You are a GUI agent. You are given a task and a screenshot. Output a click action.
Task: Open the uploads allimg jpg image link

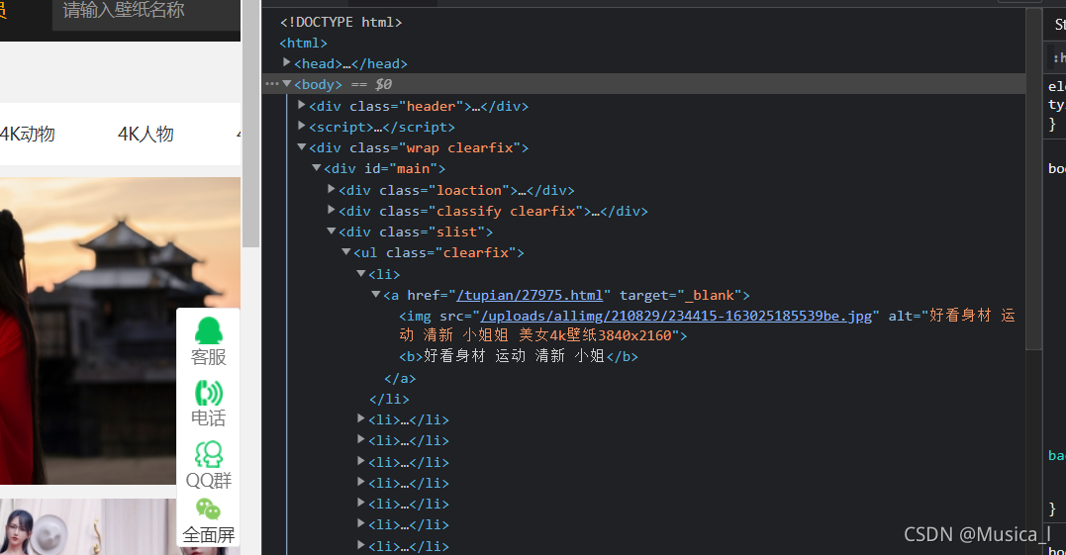coord(676,316)
